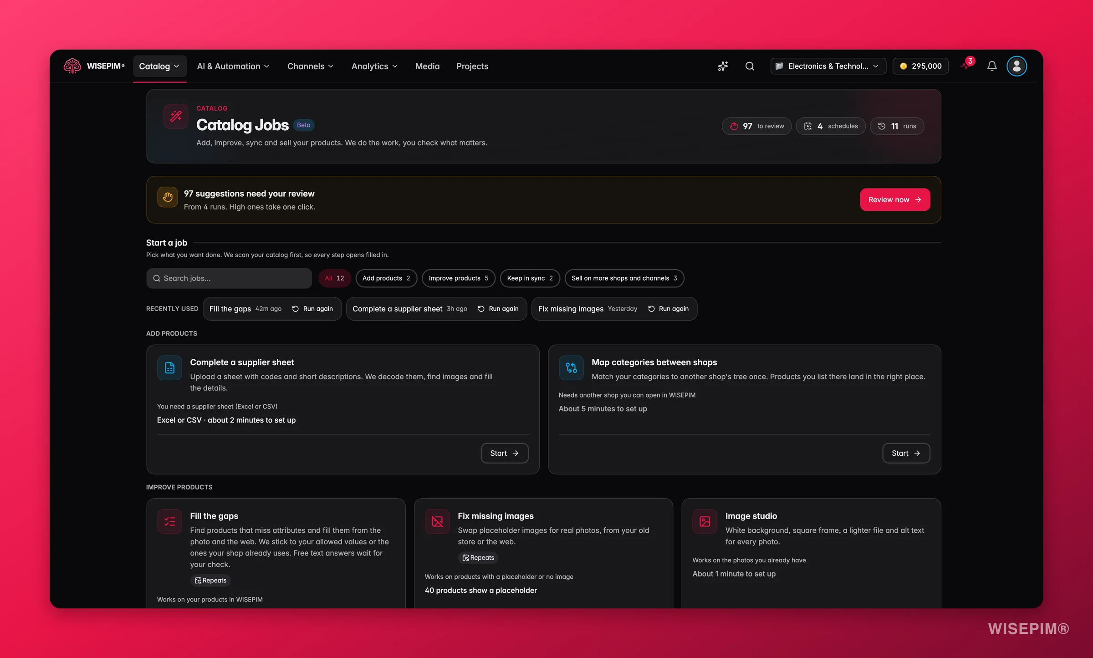Select the All 12 filter chip
Viewport: 1093px width, 658px height.
pos(335,278)
